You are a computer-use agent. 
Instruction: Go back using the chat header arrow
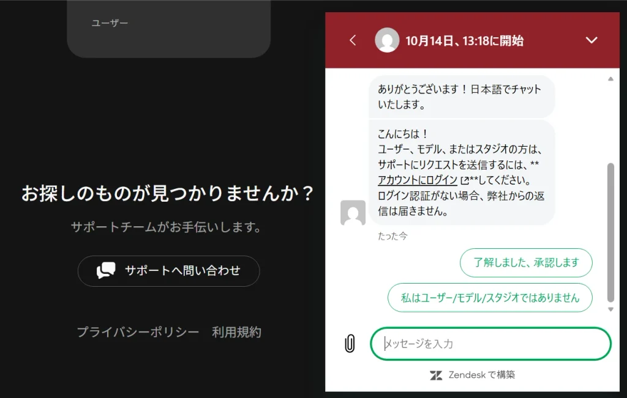352,40
